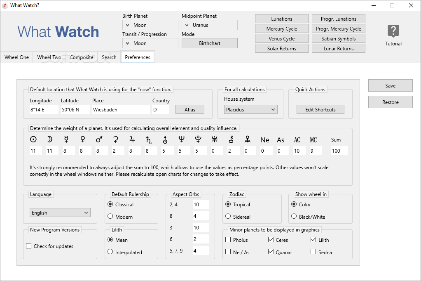Edit the Sun weight value field
The width and height of the screenshot is (421, 281).
pos(36,151)
